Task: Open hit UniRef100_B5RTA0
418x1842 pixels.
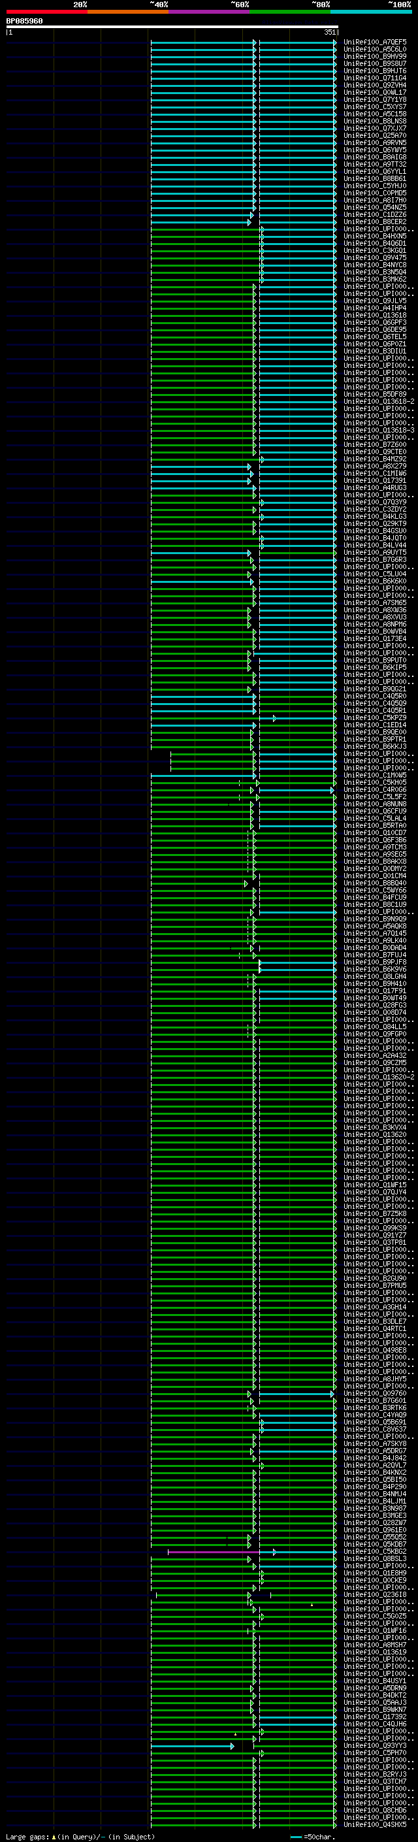Action: point(375,826)
